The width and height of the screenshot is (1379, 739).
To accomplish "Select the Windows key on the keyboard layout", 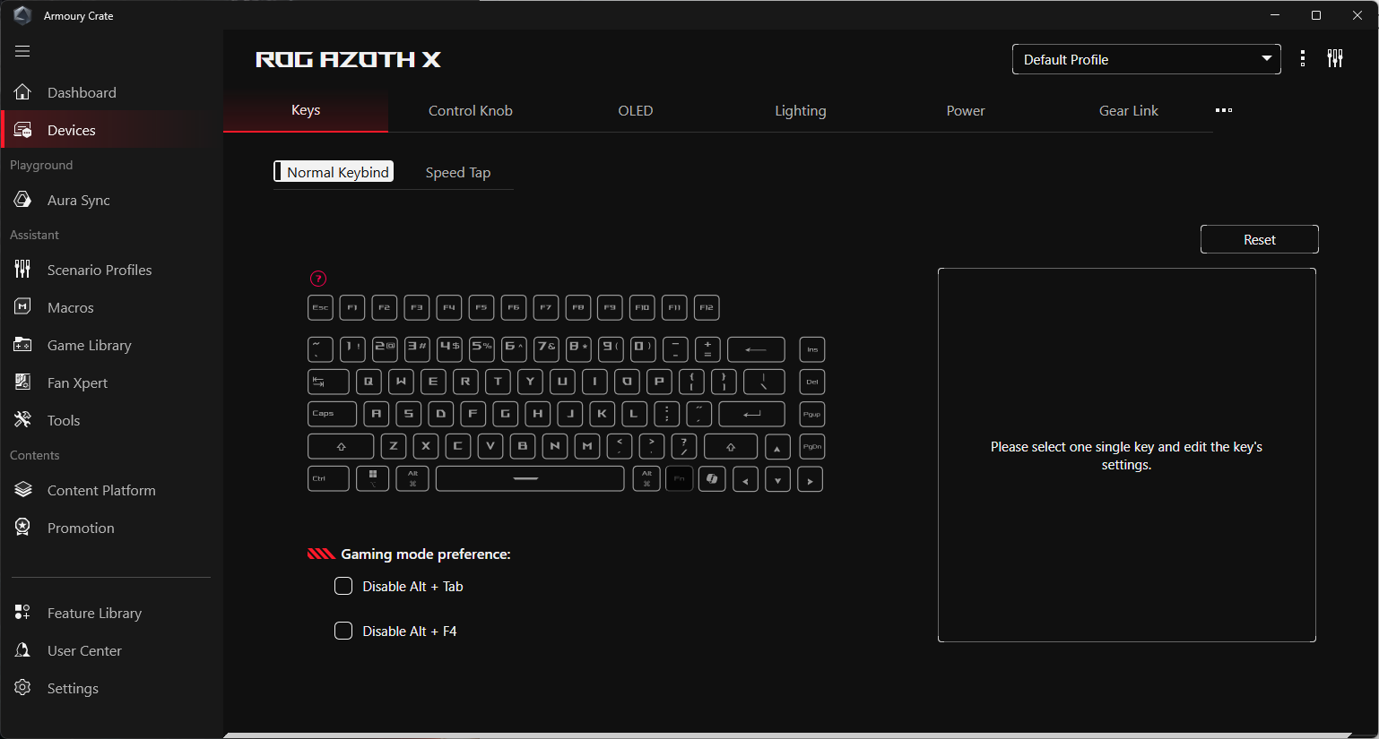I will [373, 478].
